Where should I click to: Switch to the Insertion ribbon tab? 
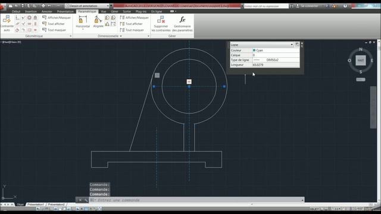[x=31, y=11]
